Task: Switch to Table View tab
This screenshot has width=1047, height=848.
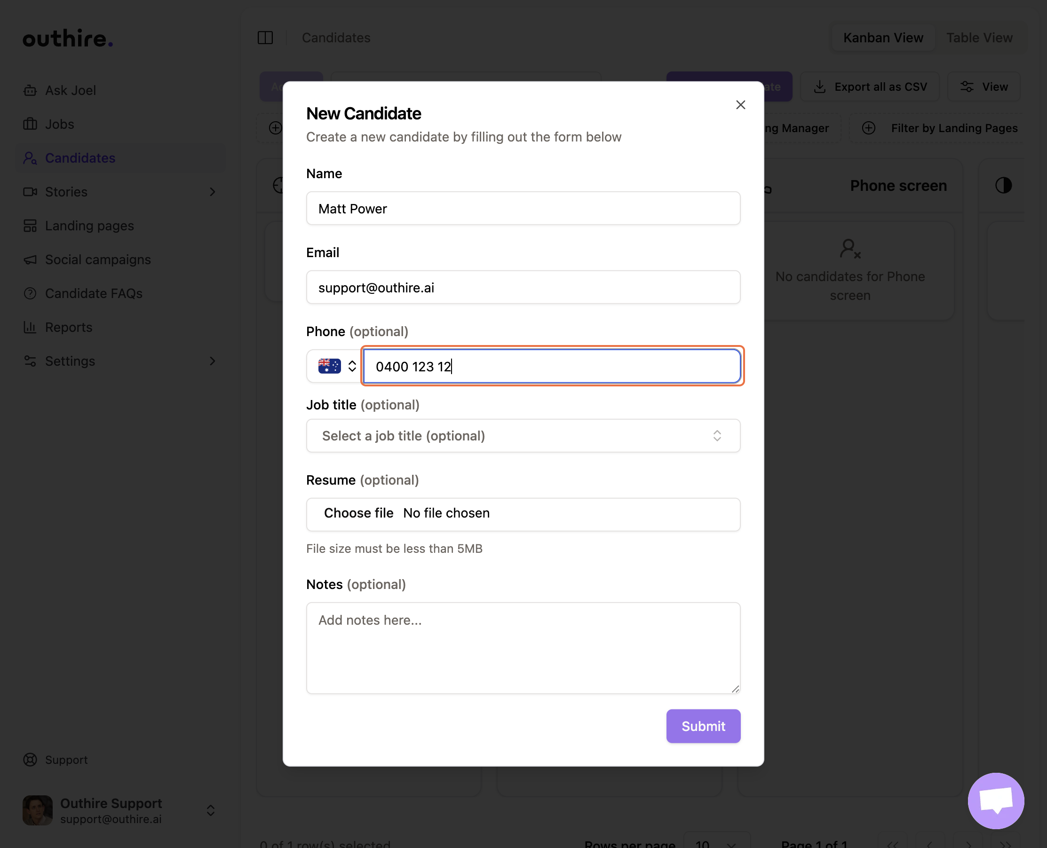Action: tap(979, 38)
